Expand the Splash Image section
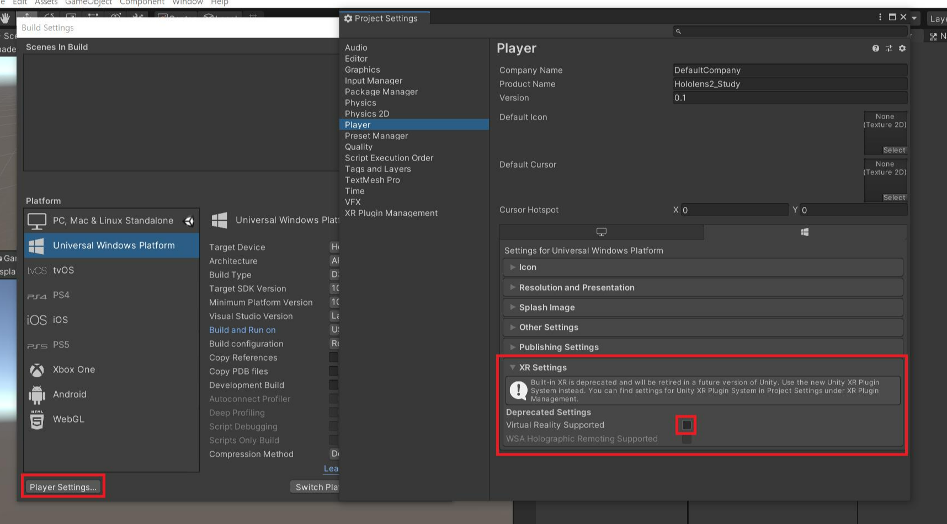Screen dimensions: 947x524 [x=703, y=307]
